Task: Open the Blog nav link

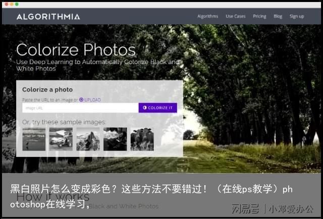Action: coord(278,16)
